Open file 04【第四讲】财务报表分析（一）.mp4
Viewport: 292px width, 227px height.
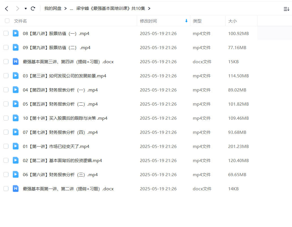60,90
